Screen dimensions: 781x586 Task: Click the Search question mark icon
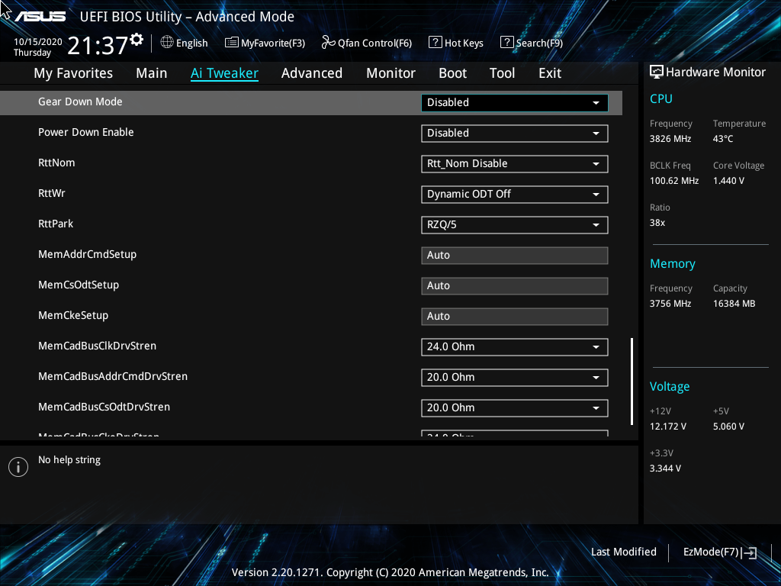(x=506, y=43)
